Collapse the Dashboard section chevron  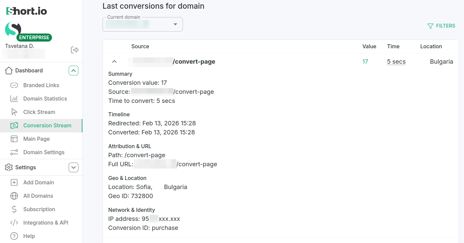(x=73, y=70)
